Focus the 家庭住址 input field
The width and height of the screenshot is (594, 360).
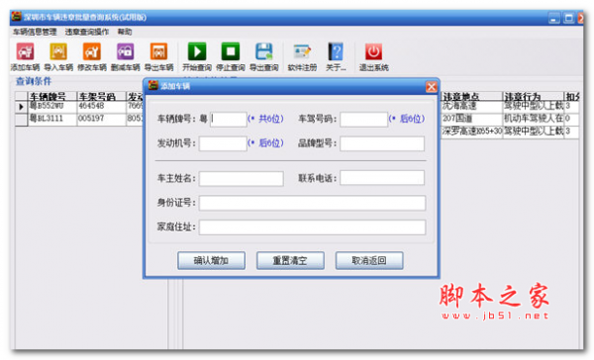coord(312,227)
